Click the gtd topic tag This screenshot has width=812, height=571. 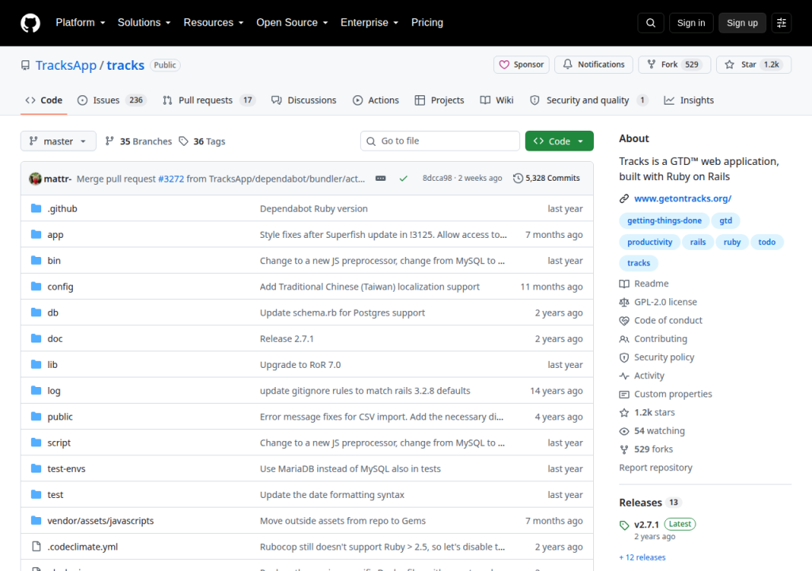(x=726, y=220)
